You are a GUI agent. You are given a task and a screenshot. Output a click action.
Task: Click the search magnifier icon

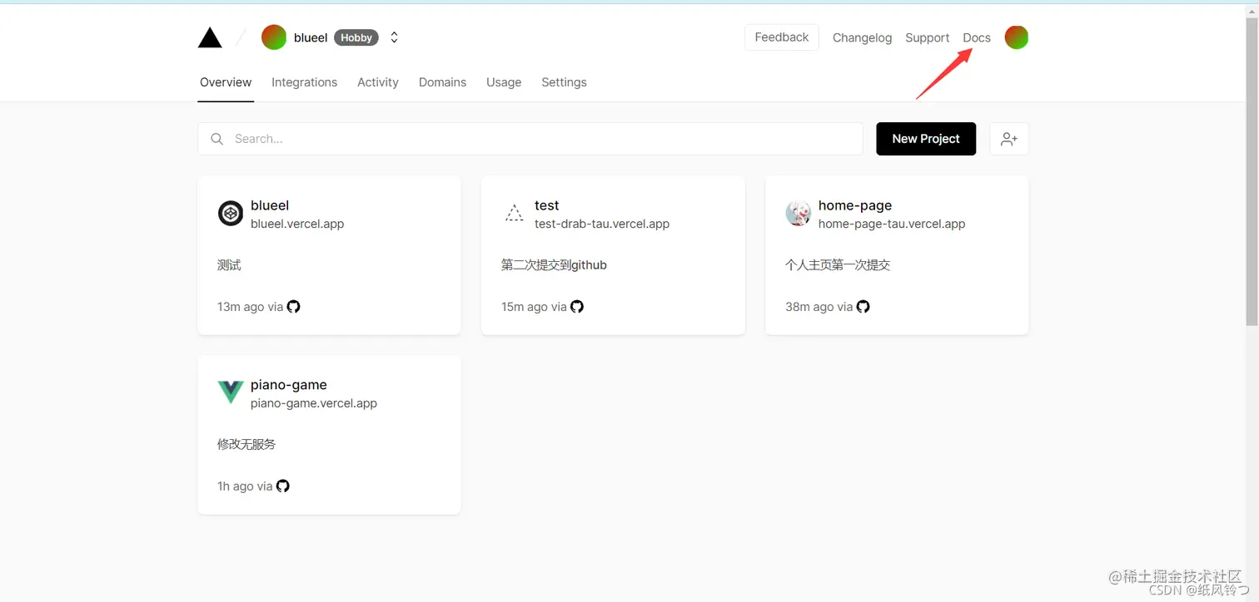click(216, 139)
